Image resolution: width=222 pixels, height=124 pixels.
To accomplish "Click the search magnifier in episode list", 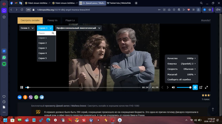I will [x=53, y=33].
